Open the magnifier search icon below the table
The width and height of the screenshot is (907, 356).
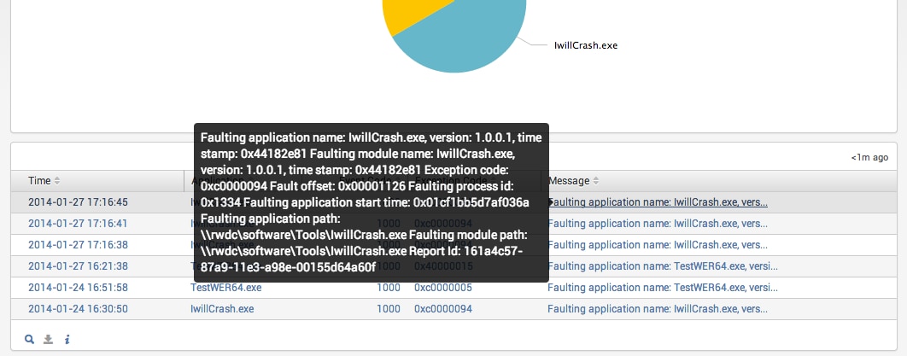(x=29, y=339)
